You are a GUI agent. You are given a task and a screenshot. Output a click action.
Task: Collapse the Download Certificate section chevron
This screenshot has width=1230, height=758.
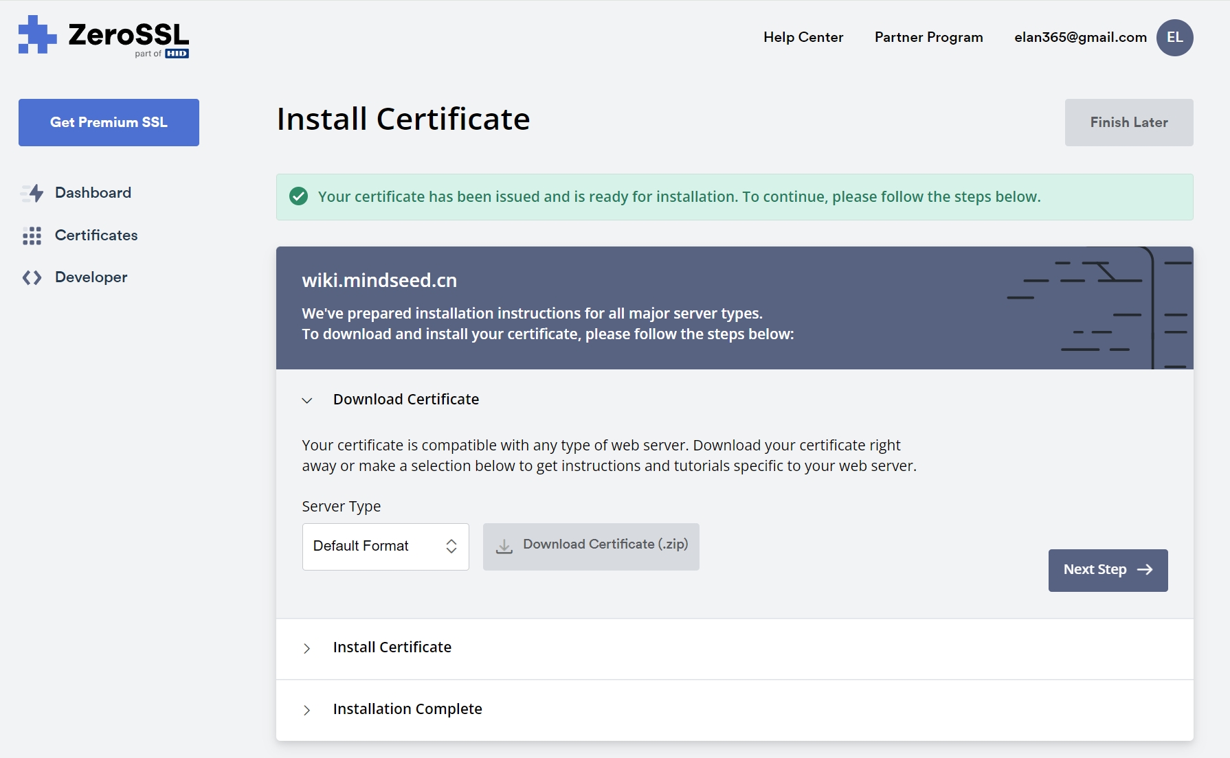coord(307,400)
